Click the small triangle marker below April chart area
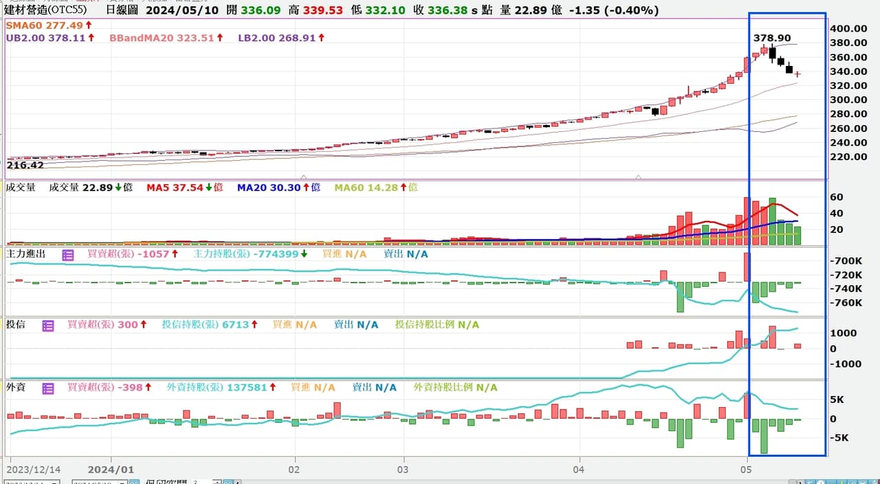The width and height of the screenshot is (880, 484). [638, 177]
